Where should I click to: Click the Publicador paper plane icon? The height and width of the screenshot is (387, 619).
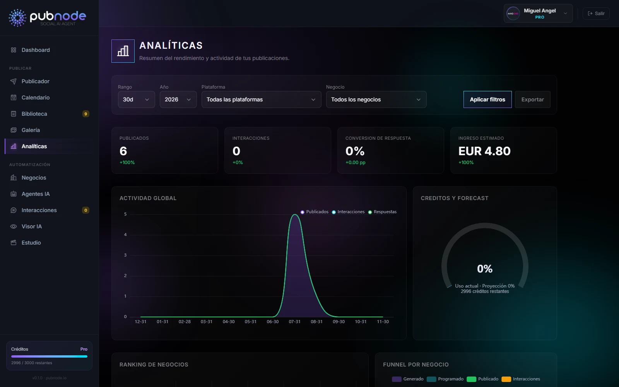[x=14, y=81]
